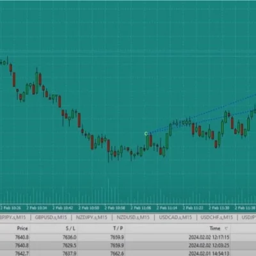Select the stop loss value 7629.5

pos(70,245)
